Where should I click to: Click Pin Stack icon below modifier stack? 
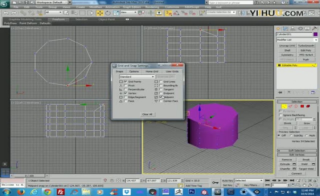tap(280, 93)
